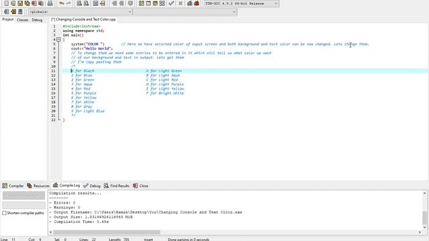429x241 pixels.
Task: Click the blue bookmark icon on second toolbar row
Action: 20,12
